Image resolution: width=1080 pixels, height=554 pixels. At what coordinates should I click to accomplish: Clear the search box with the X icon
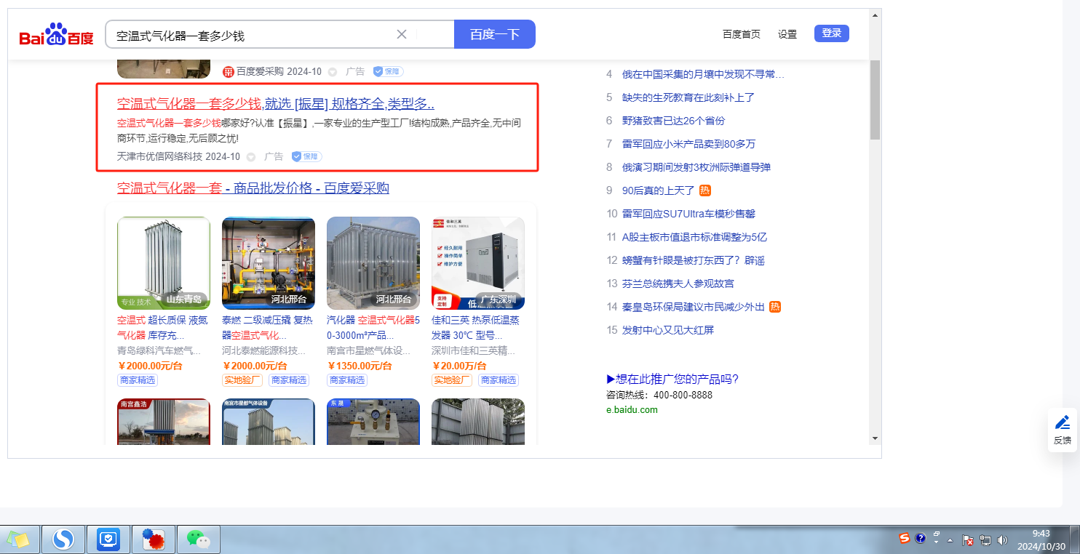[x=402, y=34]
